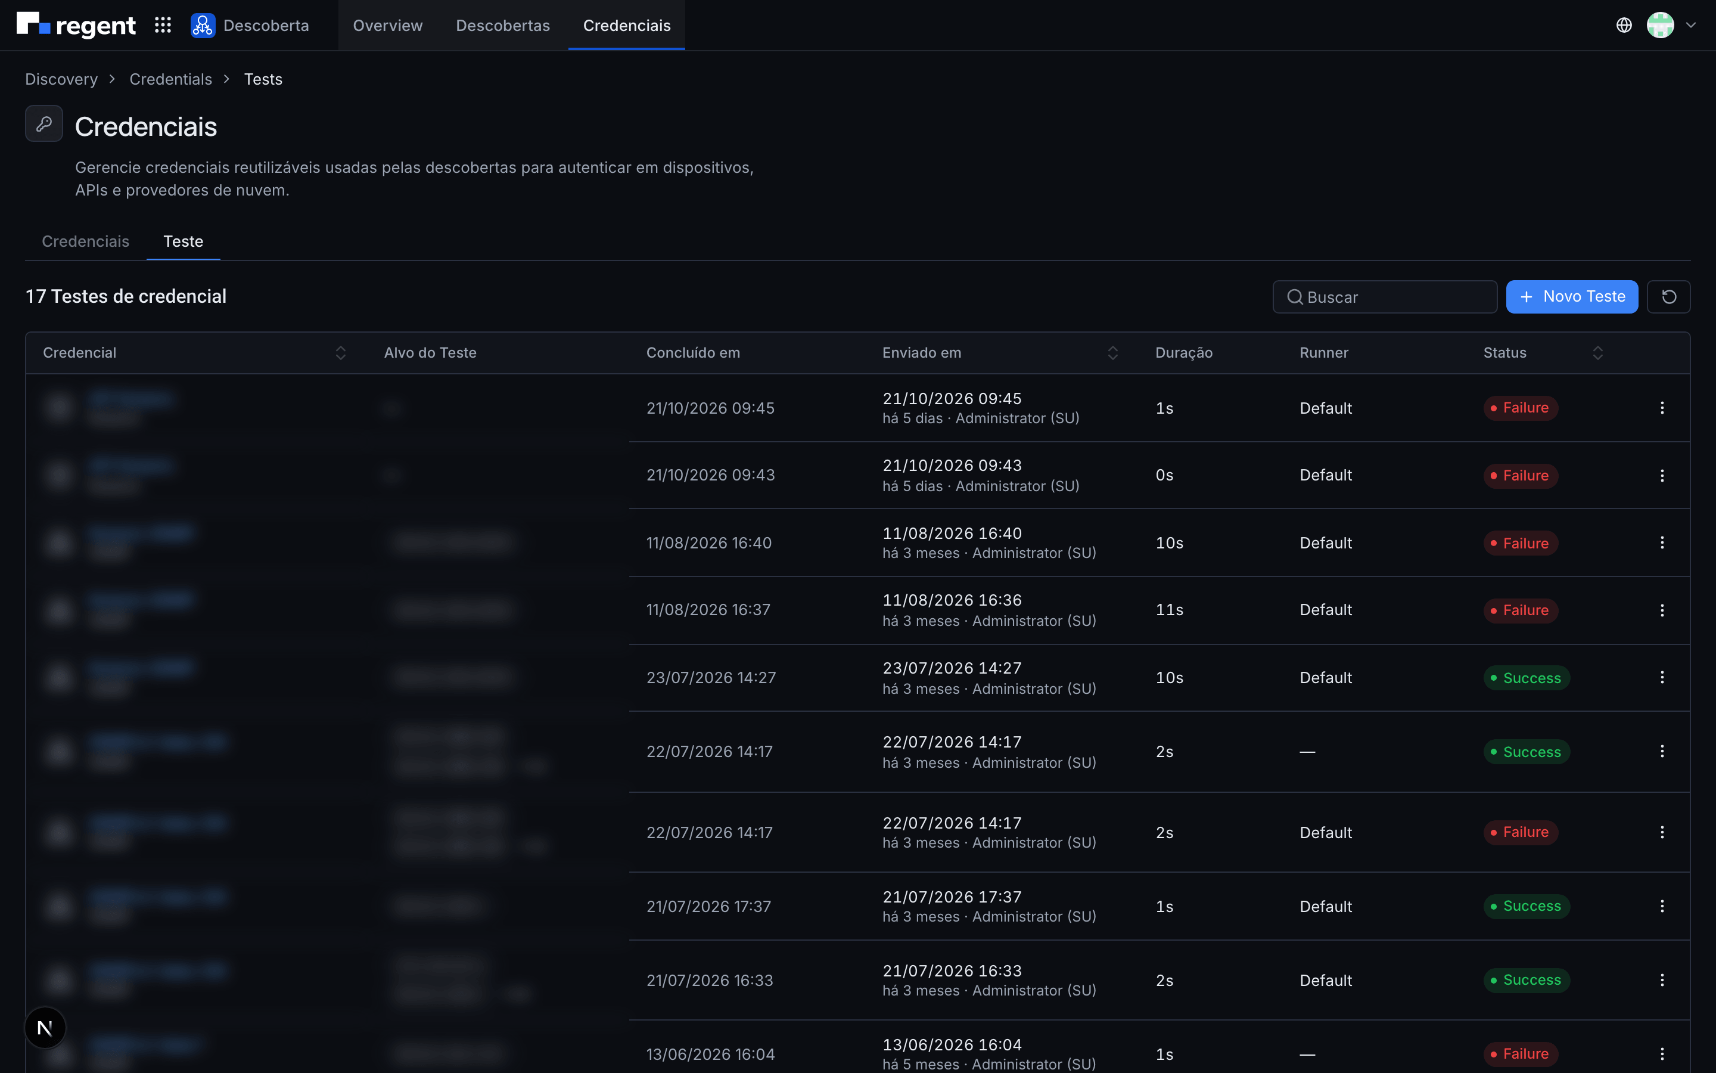Open the N floating badge
The height and width of the screenshot is (1073, 1716).
pos(45,1028)
